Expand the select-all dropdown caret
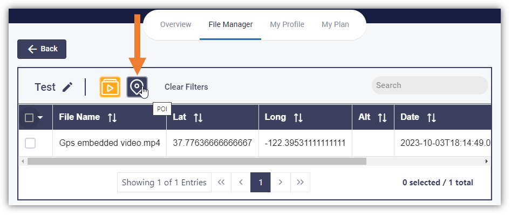 click(x=40, y=118)
